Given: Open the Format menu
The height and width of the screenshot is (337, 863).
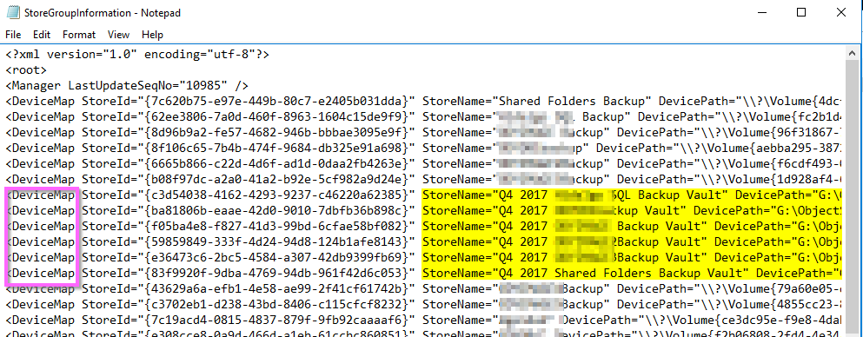Looking at the screenshot, I should click(79, 35).
